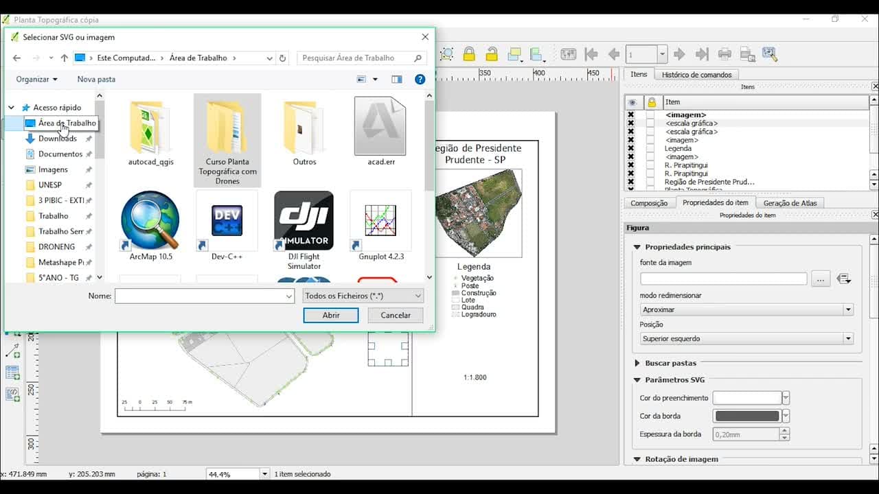Click the help icon in the file dialog

click(420, 80)
